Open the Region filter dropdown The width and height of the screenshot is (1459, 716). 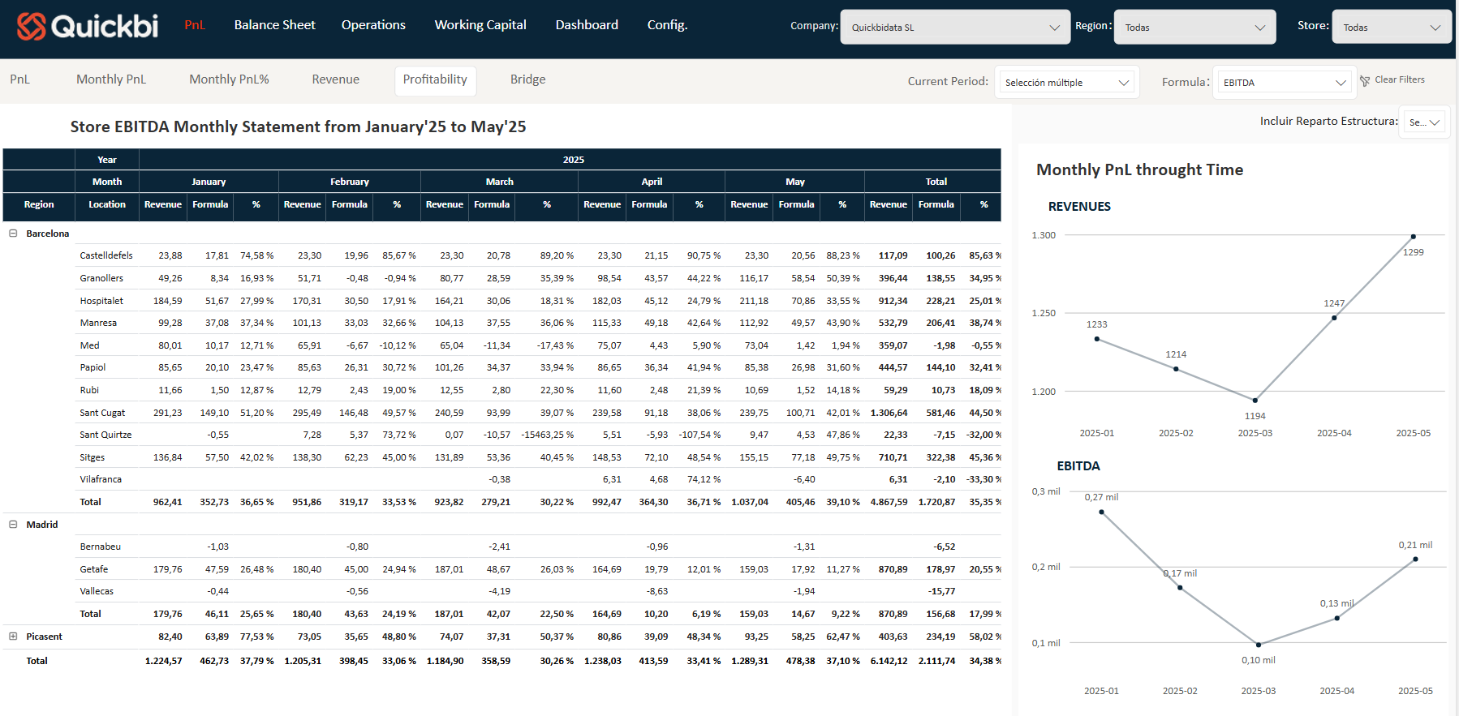tap(1194, 28)
